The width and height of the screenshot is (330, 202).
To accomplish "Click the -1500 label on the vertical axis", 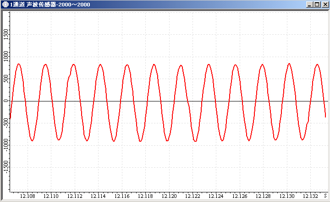I will pos(5,167).
